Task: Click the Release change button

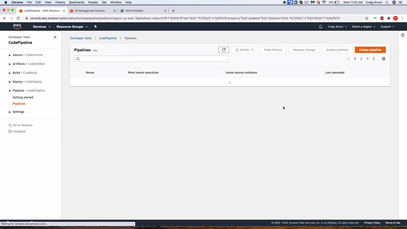Action: click(304, 50)
